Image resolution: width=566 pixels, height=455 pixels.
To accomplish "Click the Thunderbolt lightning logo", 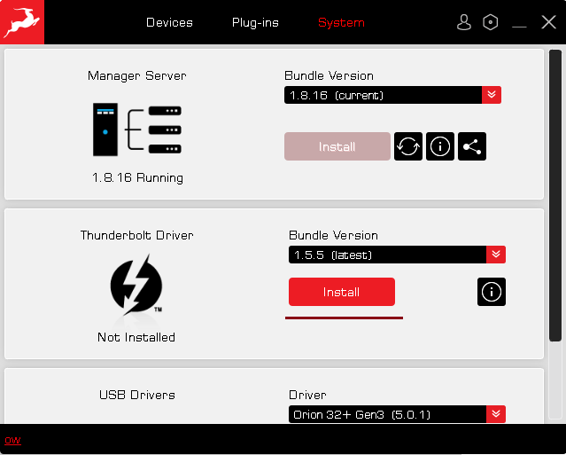I will point(136,285).
